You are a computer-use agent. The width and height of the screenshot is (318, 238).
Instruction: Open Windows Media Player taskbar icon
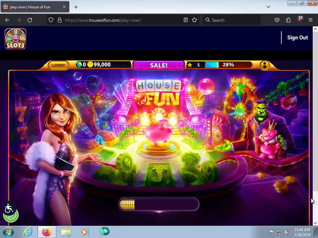[x=84, y=232]
